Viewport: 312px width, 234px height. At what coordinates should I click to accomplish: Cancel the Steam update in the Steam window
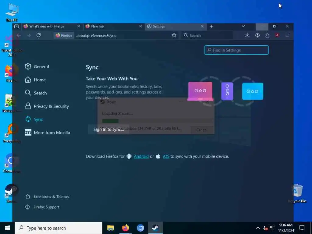point(202,130)
